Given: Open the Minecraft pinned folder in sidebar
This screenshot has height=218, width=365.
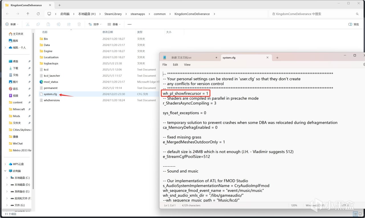Looking at the screenshot, I should click(19, 109).
